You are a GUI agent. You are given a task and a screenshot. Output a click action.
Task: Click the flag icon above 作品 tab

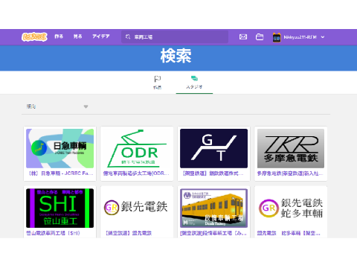click(157, 79)
